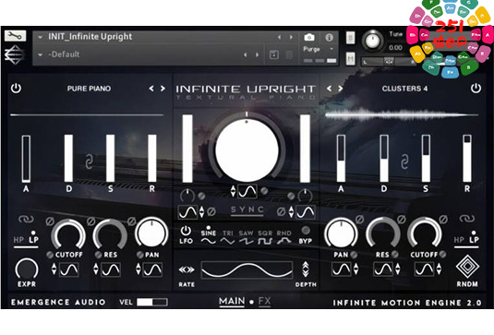Toggle the Clusters 4 layer power button
The width and height of the screenshot is (494, 335).
click(476, 89)
